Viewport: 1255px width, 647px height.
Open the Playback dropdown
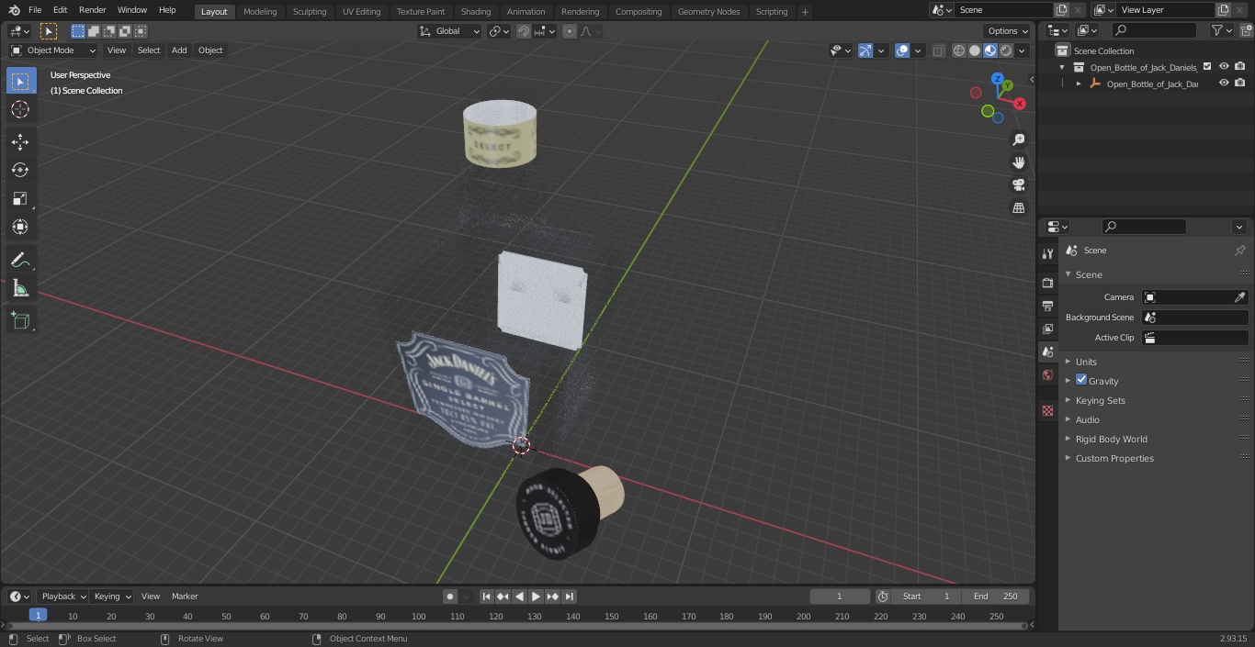pyautogui.click(x=63, y=597)
